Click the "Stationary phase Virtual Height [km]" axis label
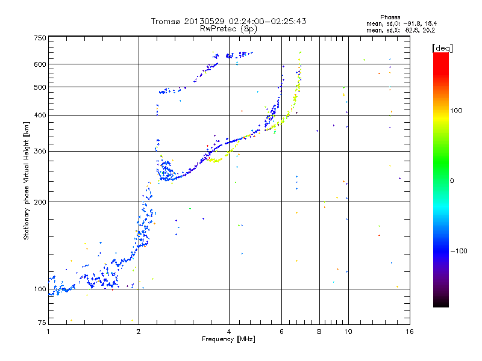 coord(26,181)
